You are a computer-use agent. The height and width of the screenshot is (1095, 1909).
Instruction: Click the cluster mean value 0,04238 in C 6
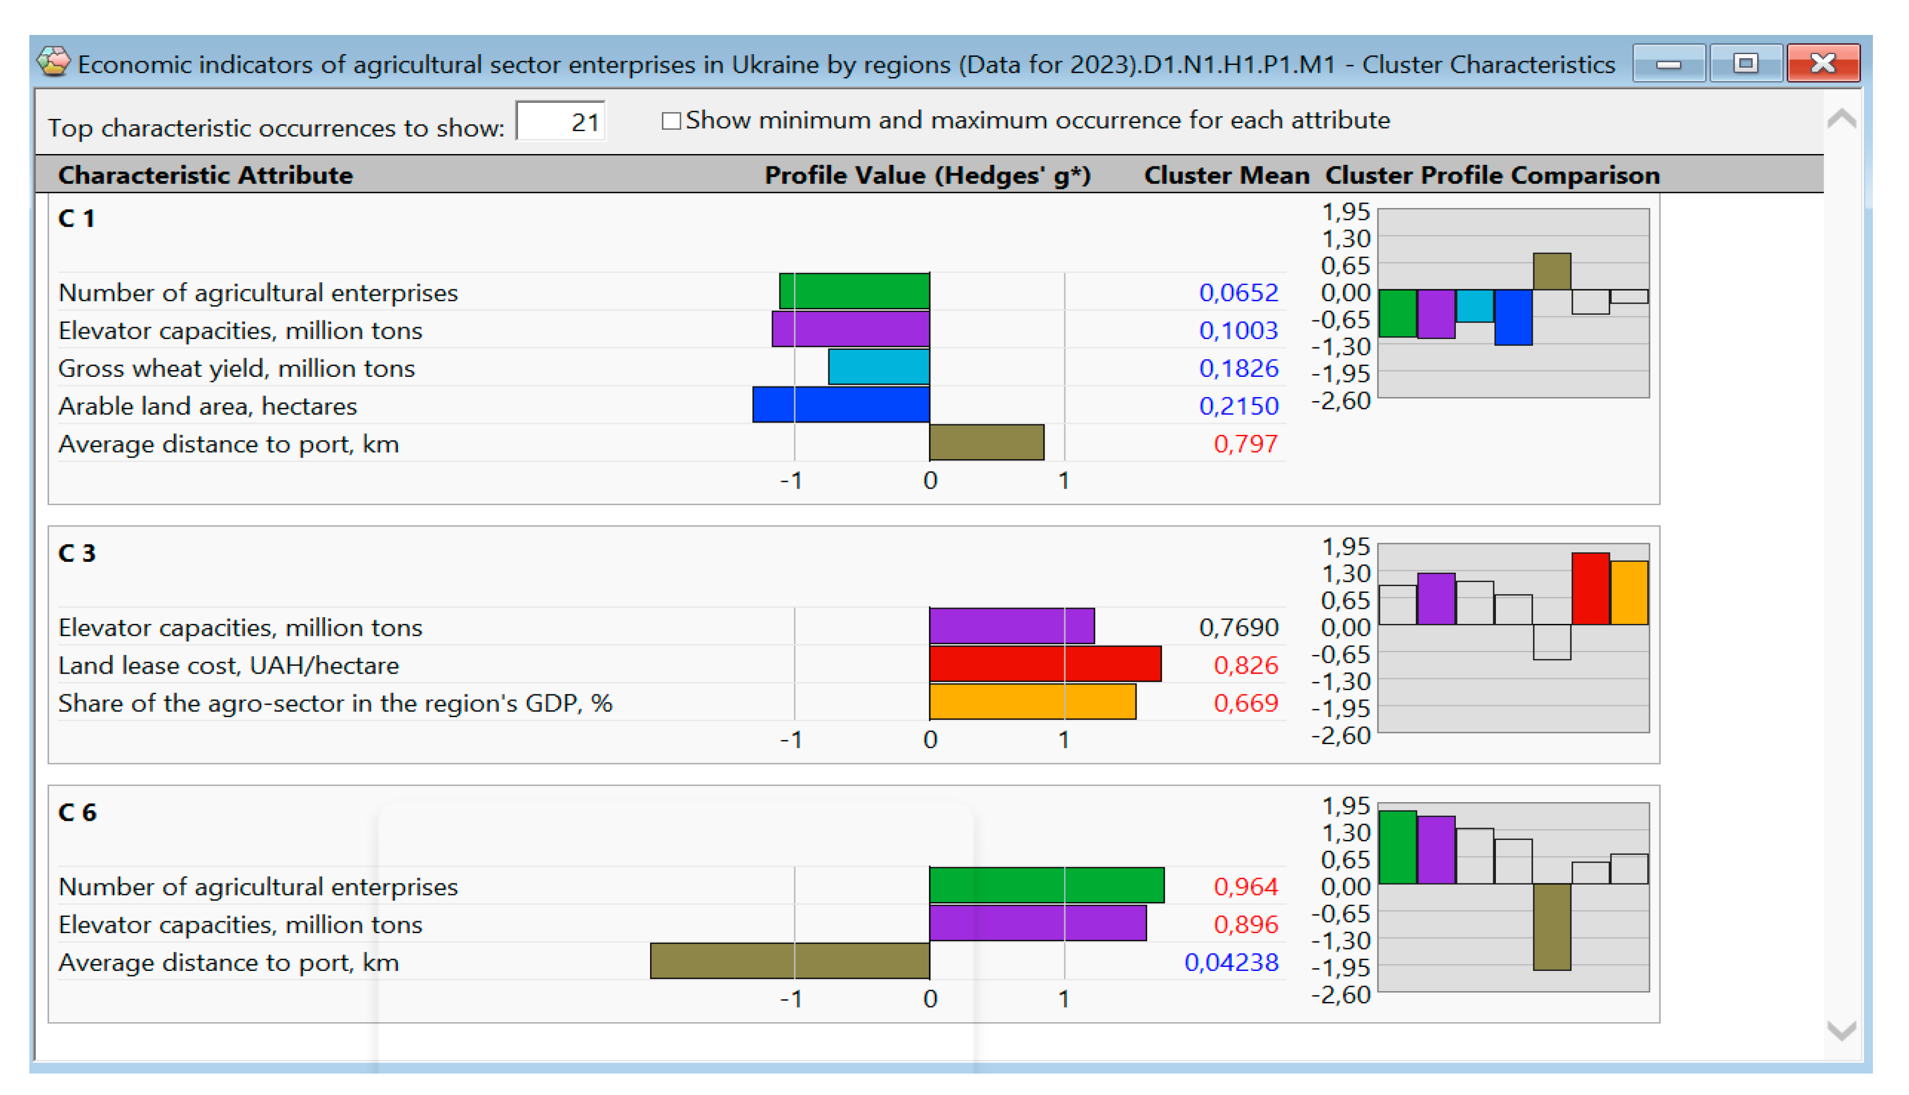(x=1231, y=962)
